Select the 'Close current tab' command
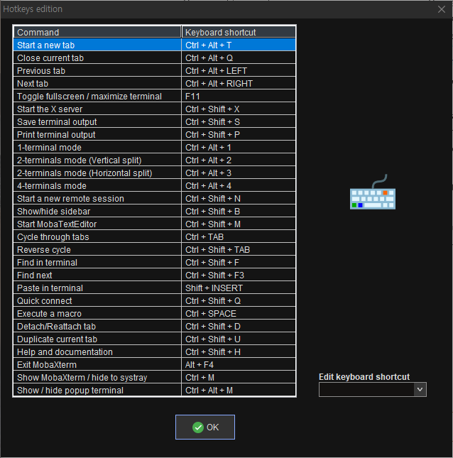This screenshot has width=453, height=458. [x=97, y=58]
